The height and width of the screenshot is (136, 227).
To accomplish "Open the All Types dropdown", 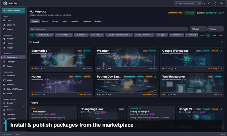I will pyautogui.click(x=198, y=29).
